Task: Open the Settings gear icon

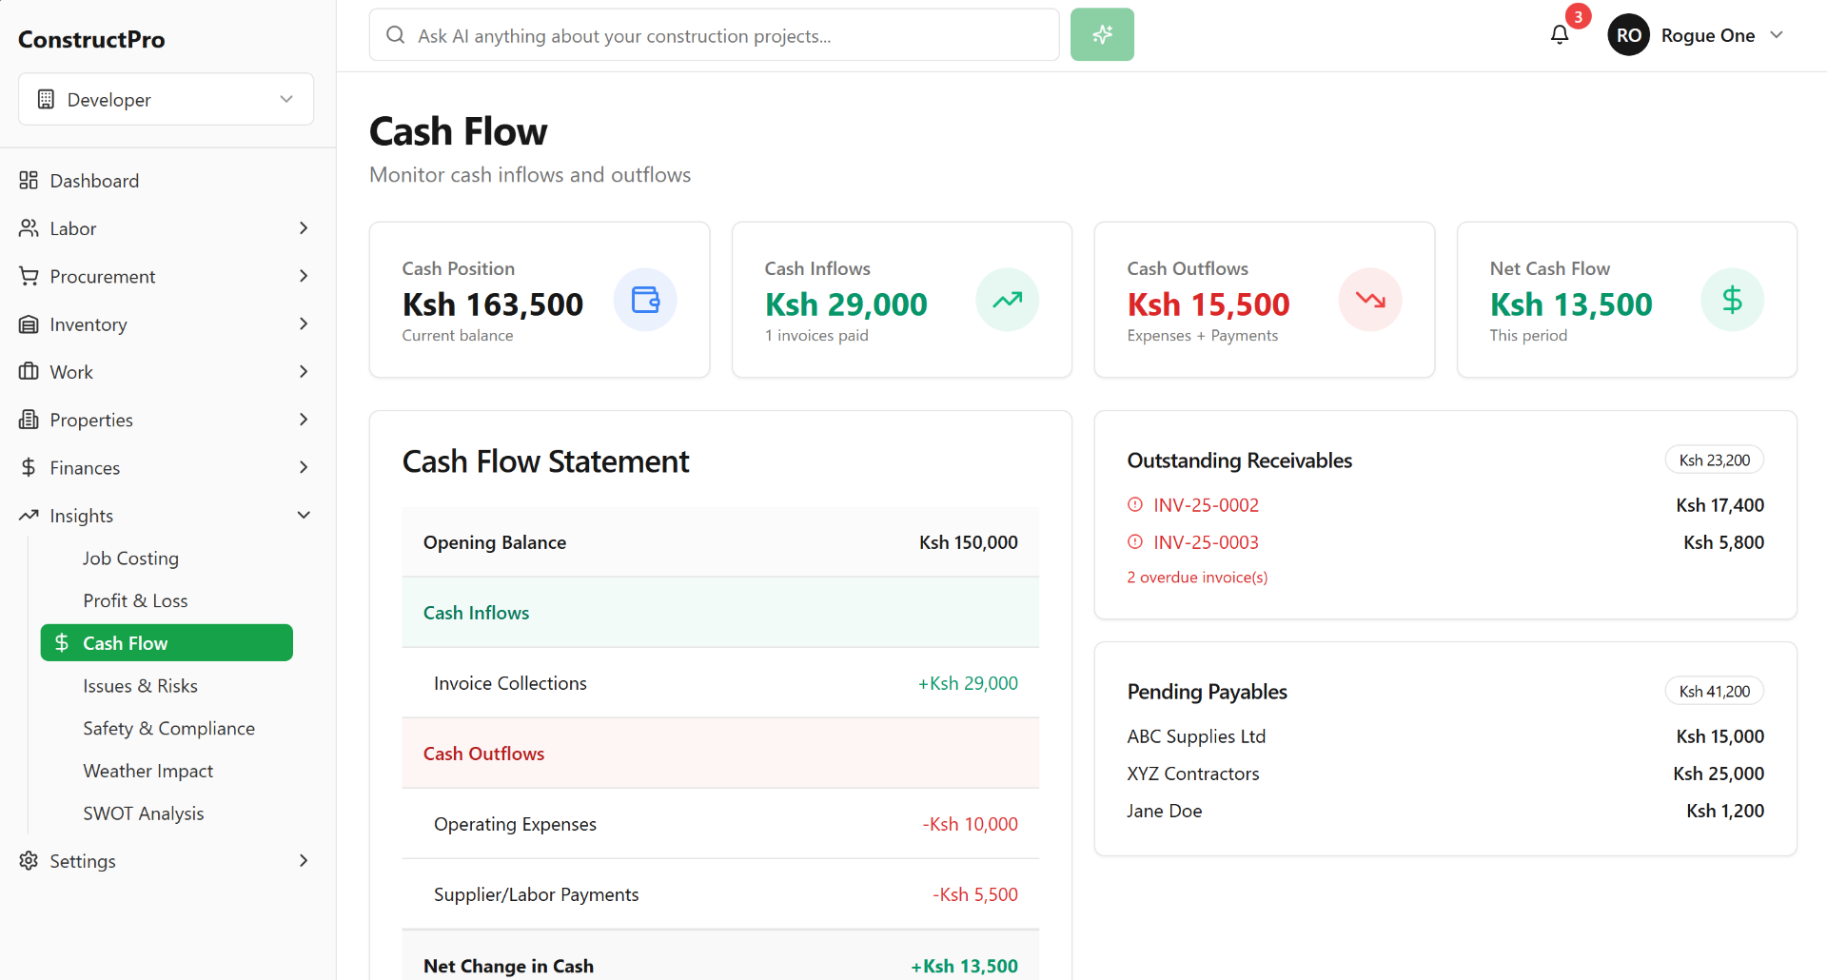Action: click(29, 860)
